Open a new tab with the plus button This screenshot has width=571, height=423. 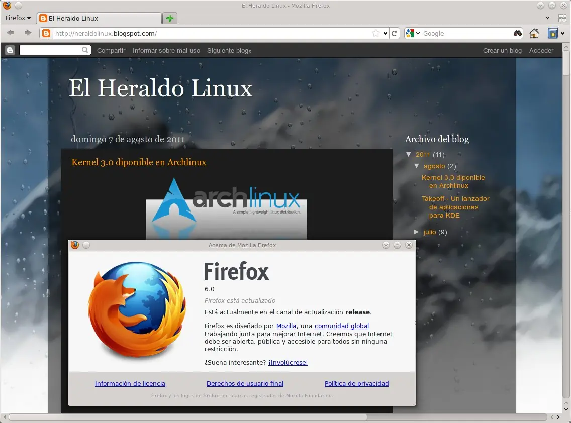(170, 18)
